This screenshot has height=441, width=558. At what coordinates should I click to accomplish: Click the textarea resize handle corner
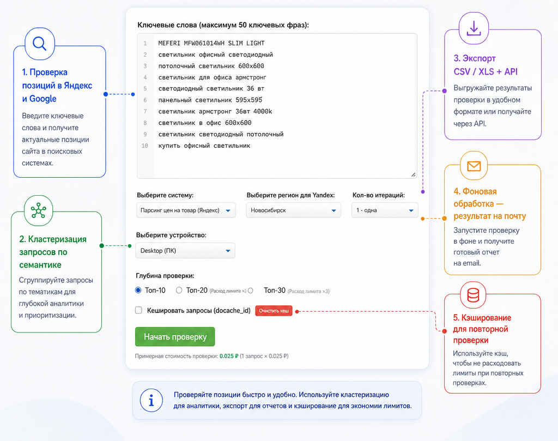(413, 174)
